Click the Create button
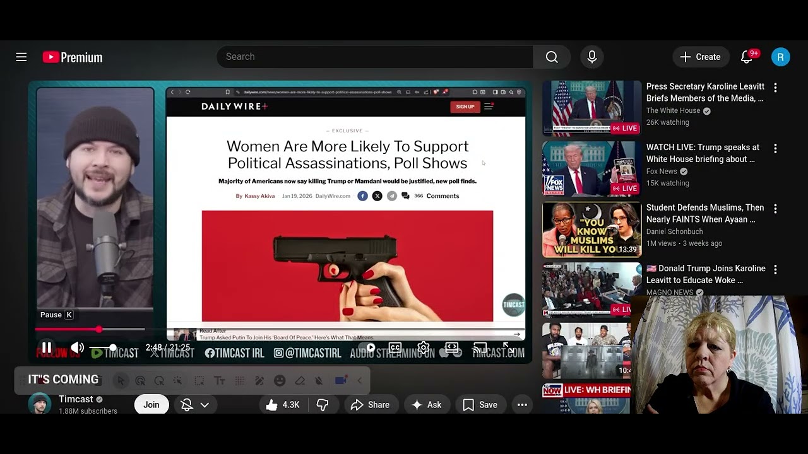Image resolution: width=808 pixels, height=454 pixels. [701, 57]
